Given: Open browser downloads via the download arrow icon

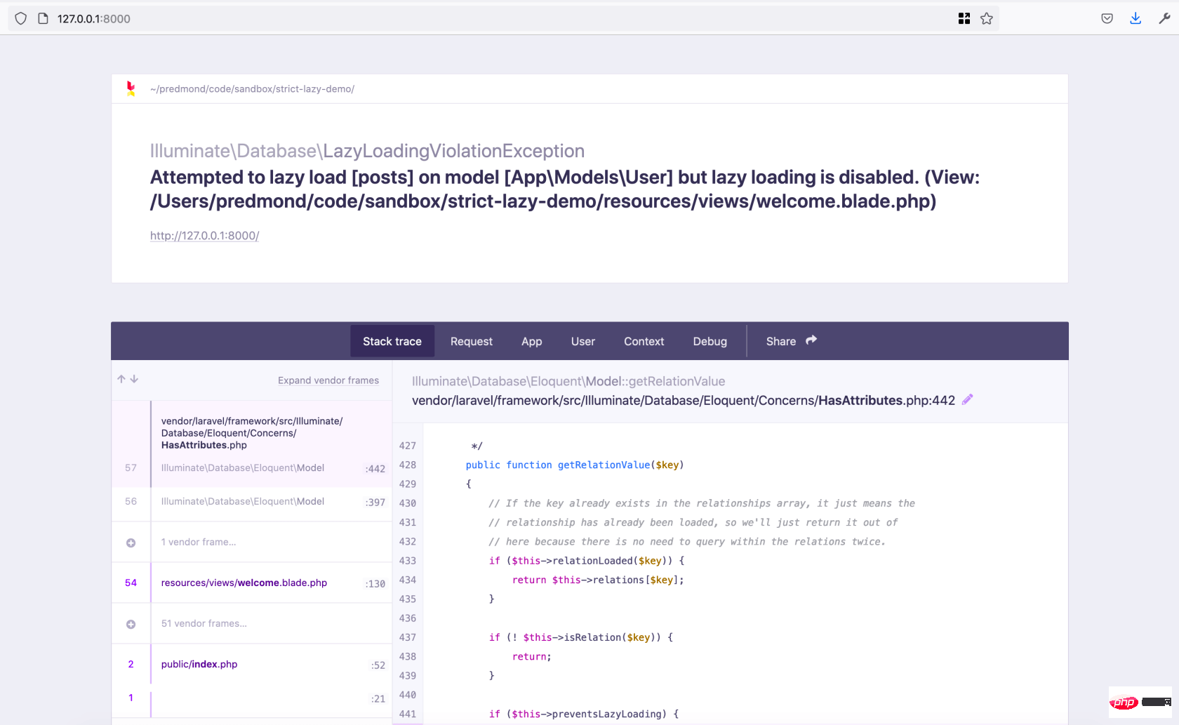Looking at the screenshot, I should click(1135, 18).
